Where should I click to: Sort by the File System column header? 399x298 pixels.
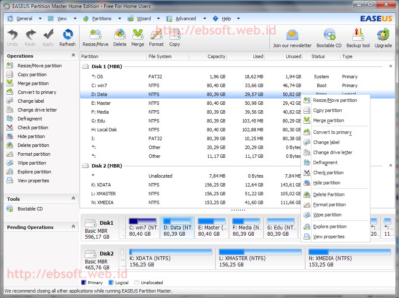click(x=168, y=56)
